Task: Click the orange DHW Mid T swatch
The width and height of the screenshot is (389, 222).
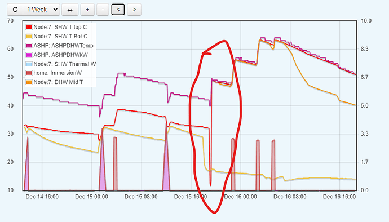Action: click(x=29, y=82)
